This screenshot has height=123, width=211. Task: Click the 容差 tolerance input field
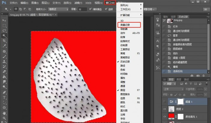(82, 9)
